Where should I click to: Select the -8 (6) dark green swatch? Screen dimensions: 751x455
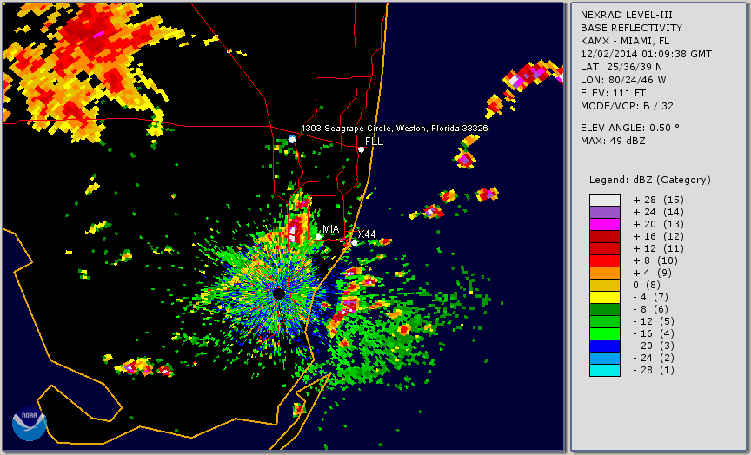pyautogui.click(x=605, y=309)
